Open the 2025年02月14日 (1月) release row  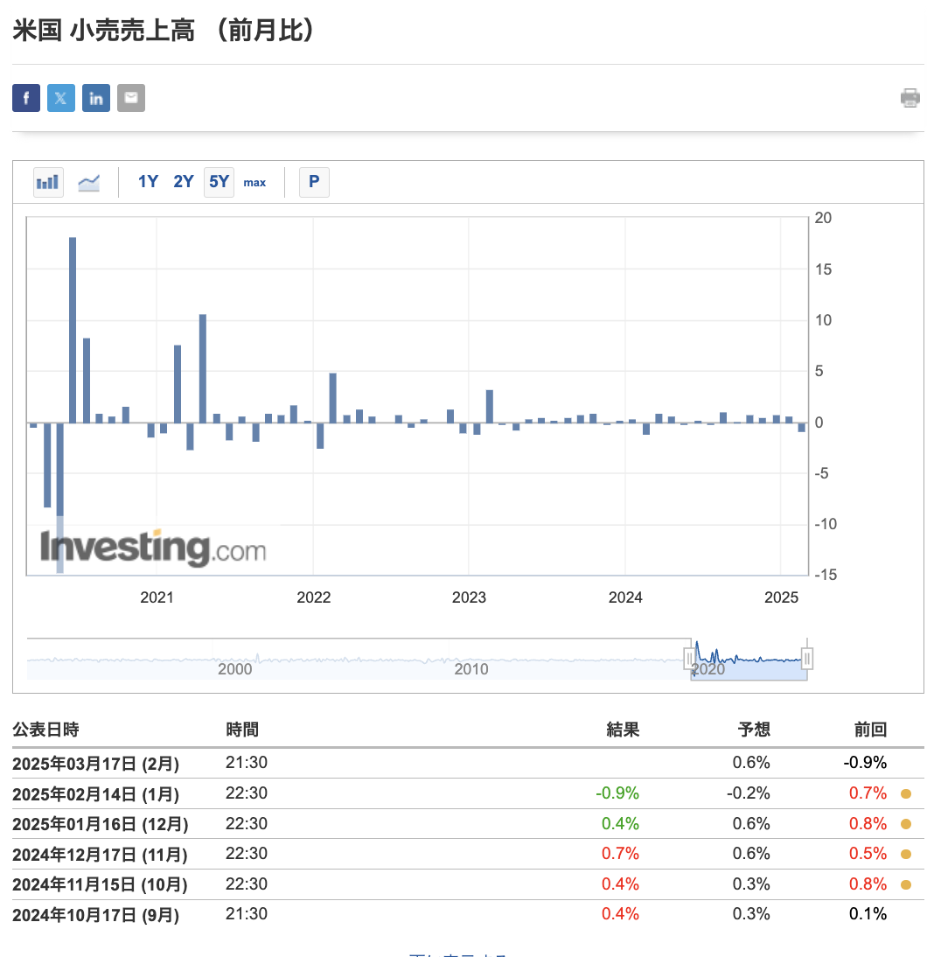coord(468,793)
